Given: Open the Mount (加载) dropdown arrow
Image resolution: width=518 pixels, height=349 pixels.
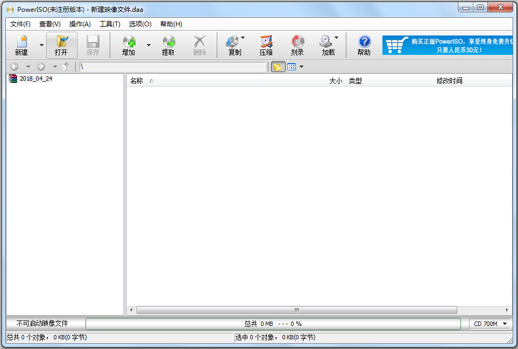Looking at the screenshot, I should (x=337, y=38).
